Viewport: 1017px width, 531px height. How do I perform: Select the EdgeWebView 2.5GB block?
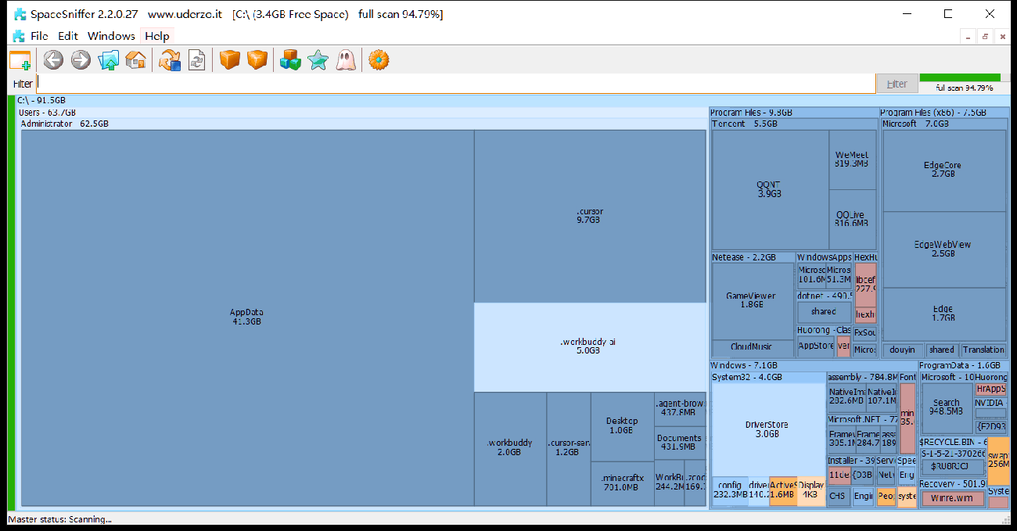coord(943,249)
